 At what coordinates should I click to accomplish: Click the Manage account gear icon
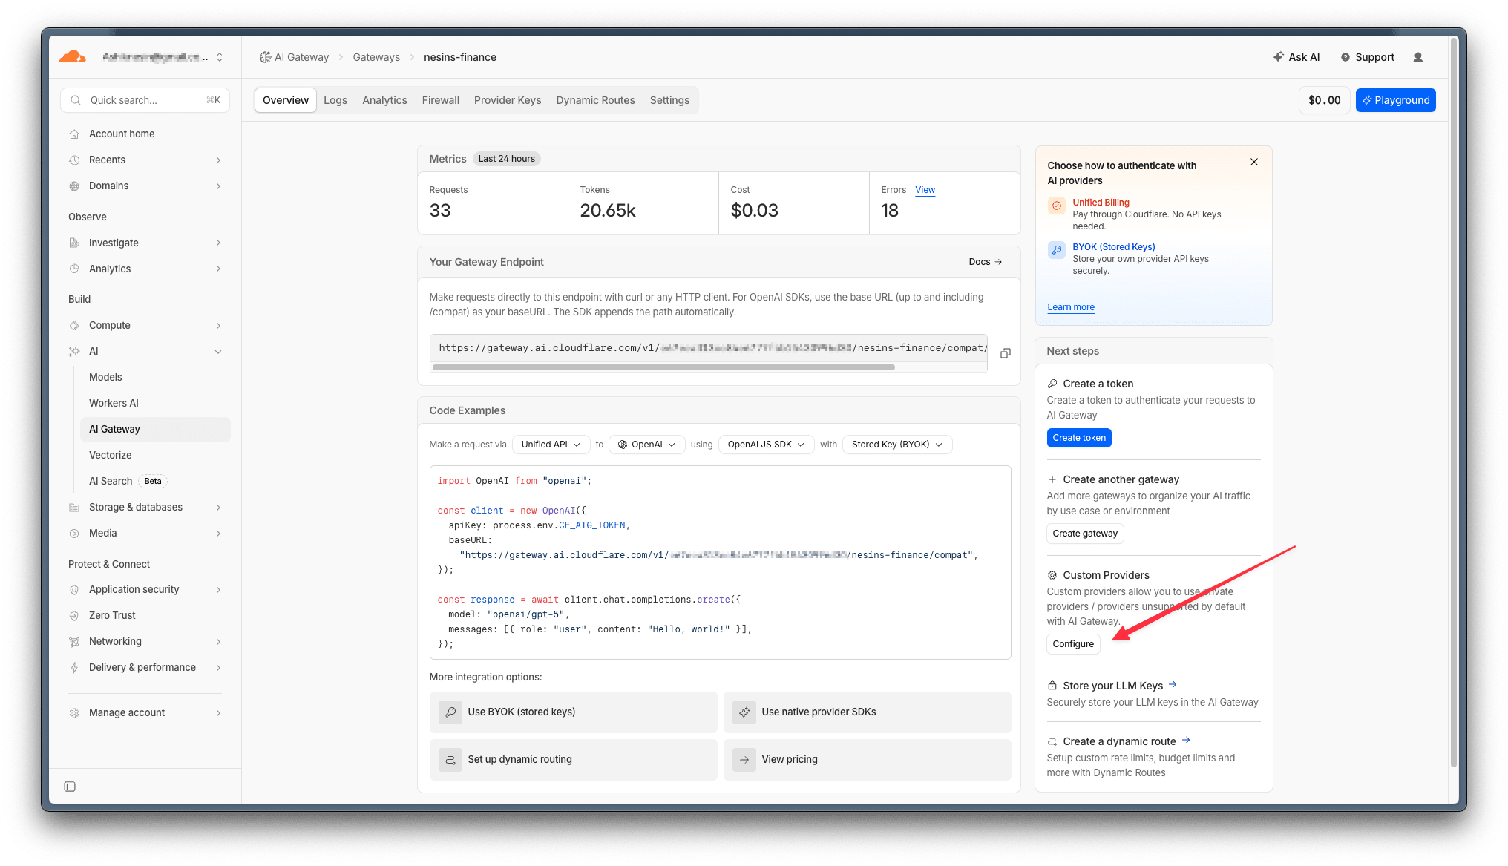click(74, 713)
